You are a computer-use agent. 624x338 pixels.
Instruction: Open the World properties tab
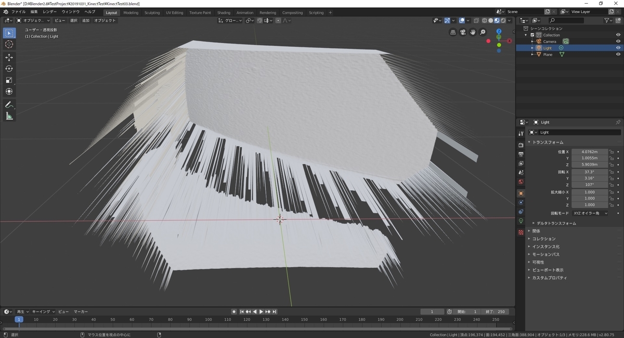pos(521,181)
